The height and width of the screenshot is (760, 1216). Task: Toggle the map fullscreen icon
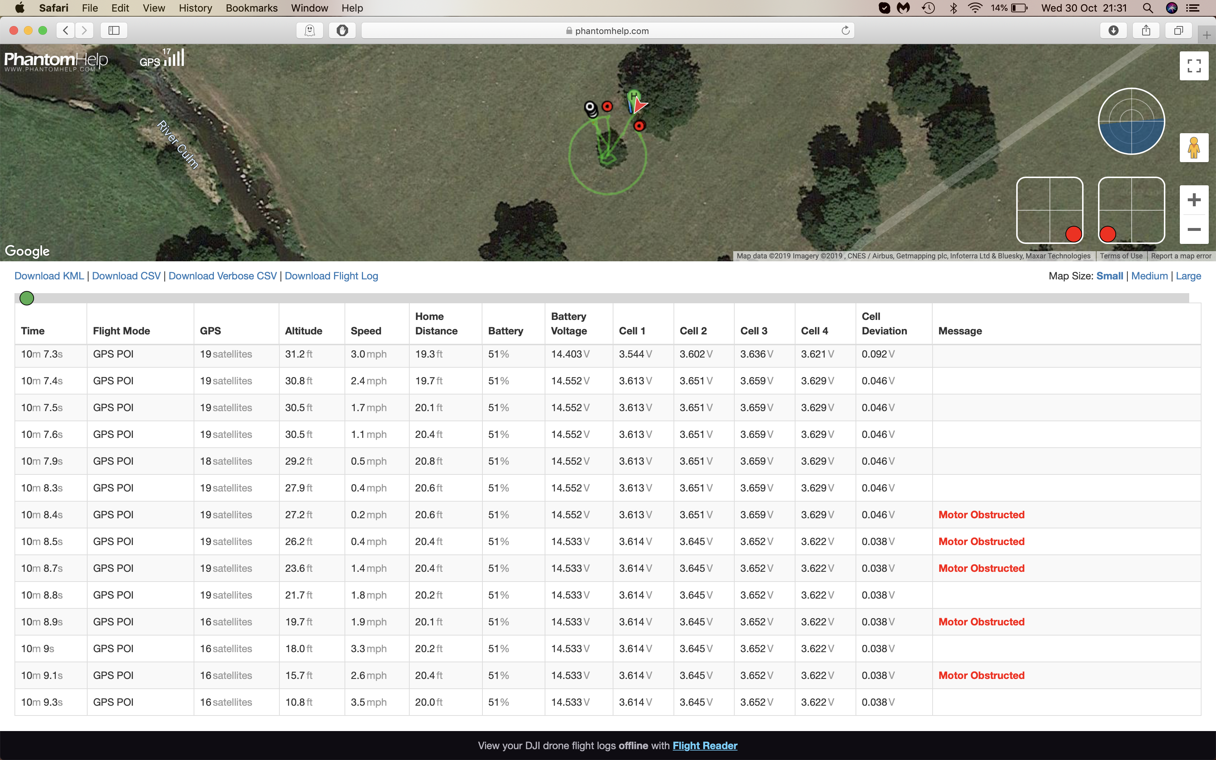[1194, 66]
